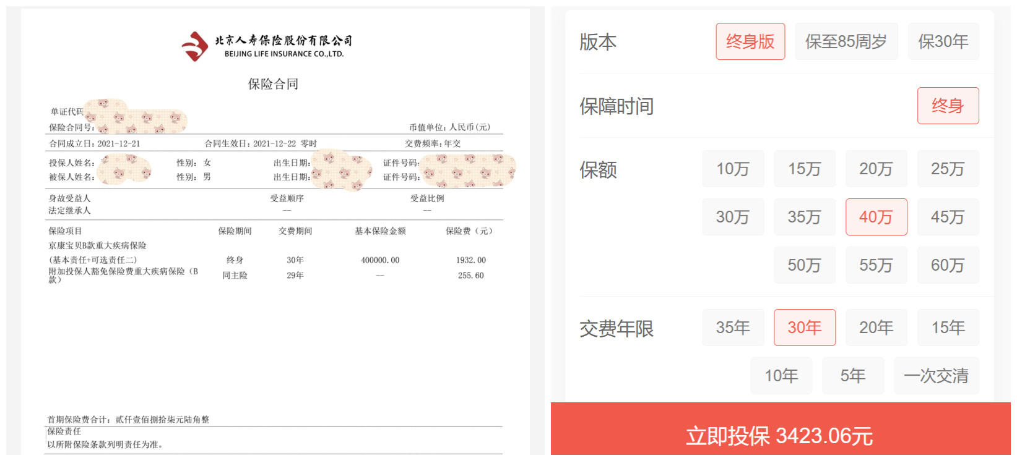Click the 法定继承人 beneficiary text
Screen dimensions: 1017x461
tap(69, 211)
